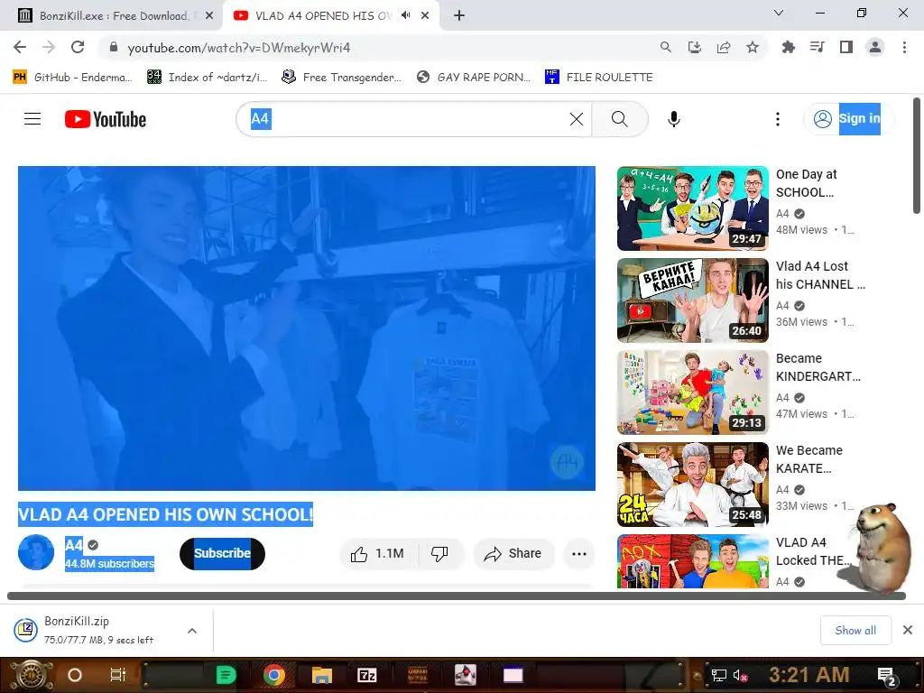This screenshot has width=924, height=693.
Task: Click the install app icon in address bar
Action: pyautogui.click(x=695, y=47)
